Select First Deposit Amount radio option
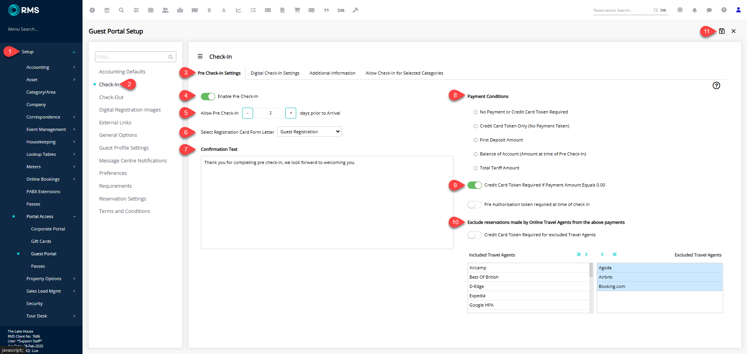Viewport: 747px width, 354px height. [x=475, y=140]
